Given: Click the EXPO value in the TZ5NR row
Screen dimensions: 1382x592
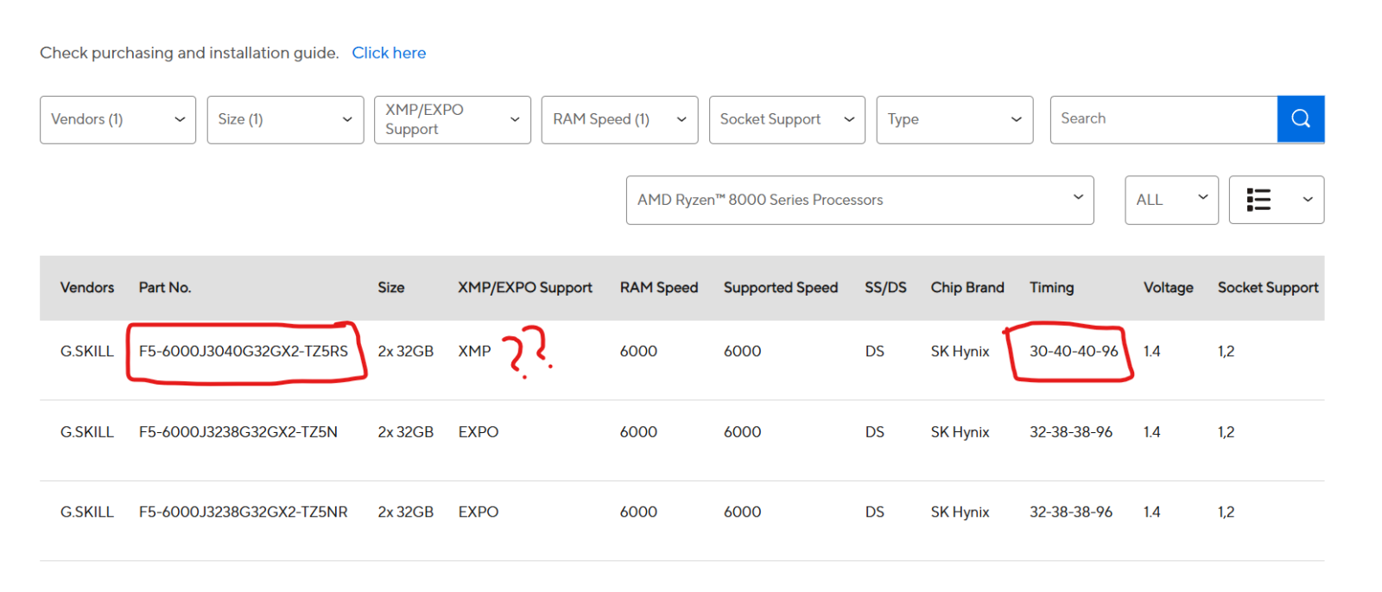Looking at the screenshot, I should pos(479,512).
